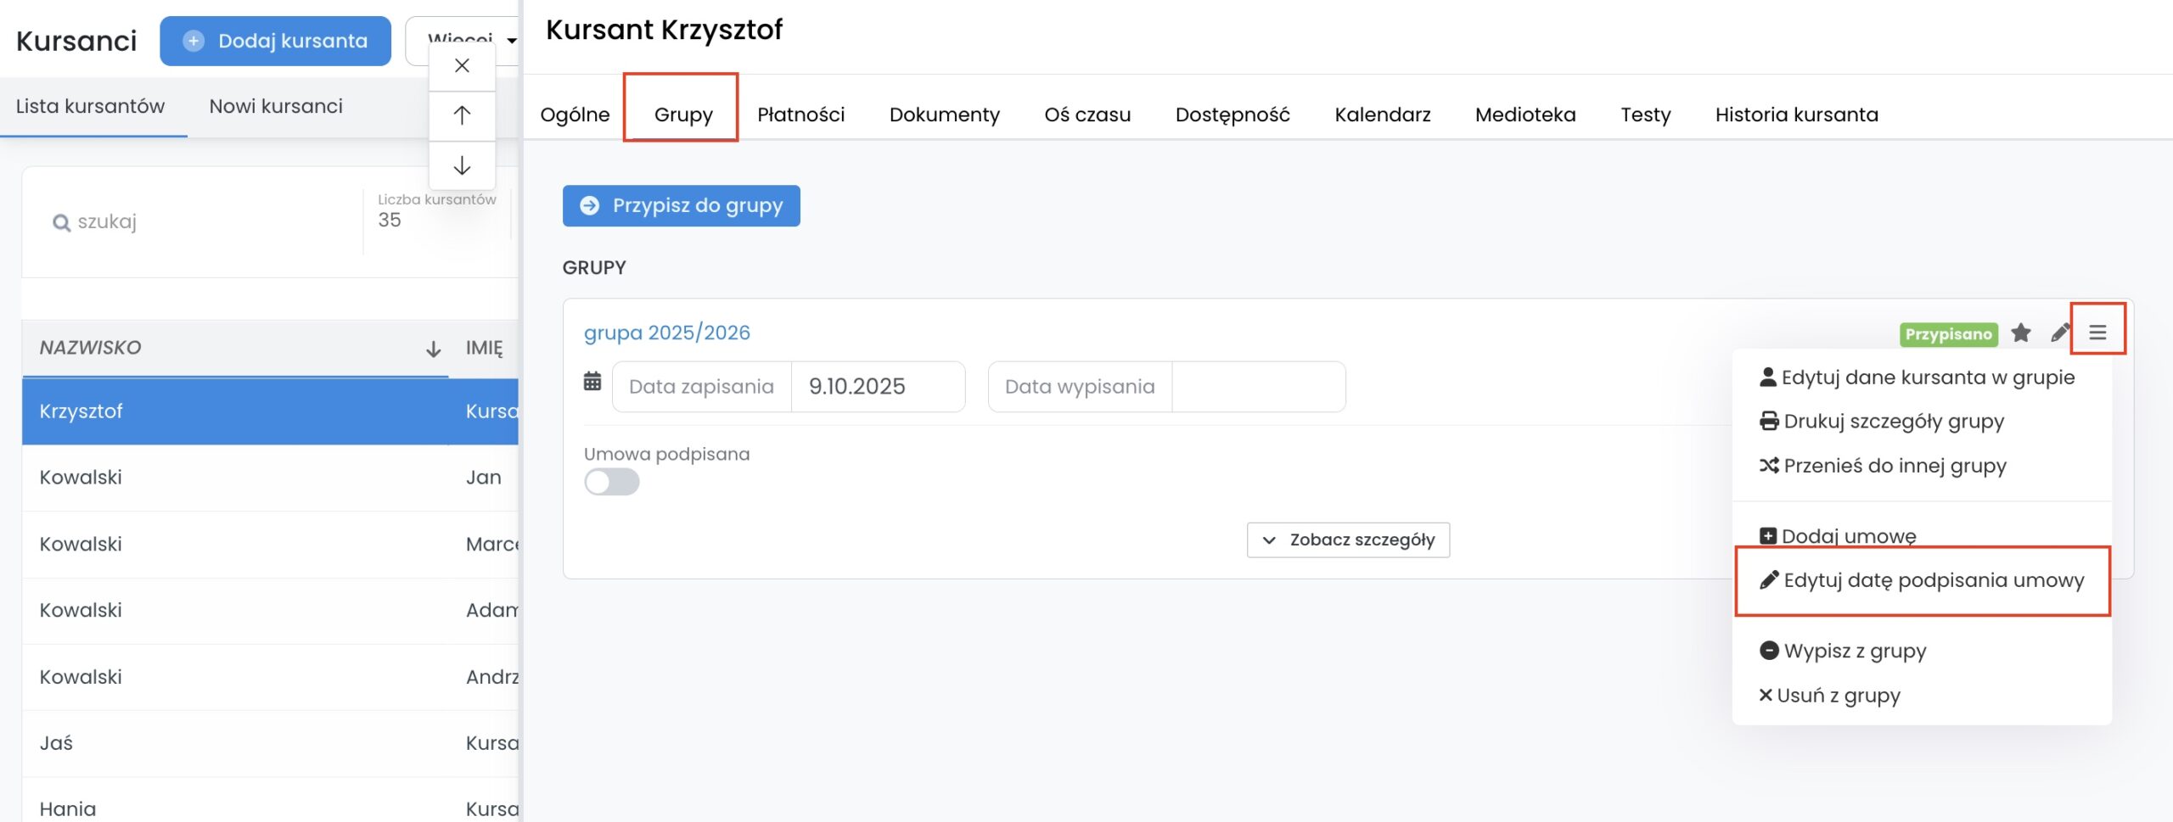Image resolution: width=2173 pixels, height=822 pixels.
Task: Open the Nowi kursanci tab
Action: click(x=276, y=106)
